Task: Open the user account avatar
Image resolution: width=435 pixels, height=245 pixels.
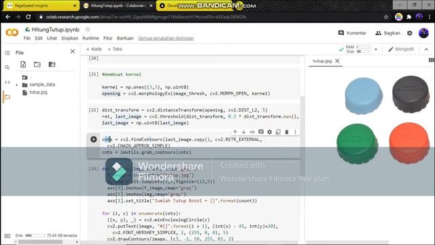Action: pos(423,33)
